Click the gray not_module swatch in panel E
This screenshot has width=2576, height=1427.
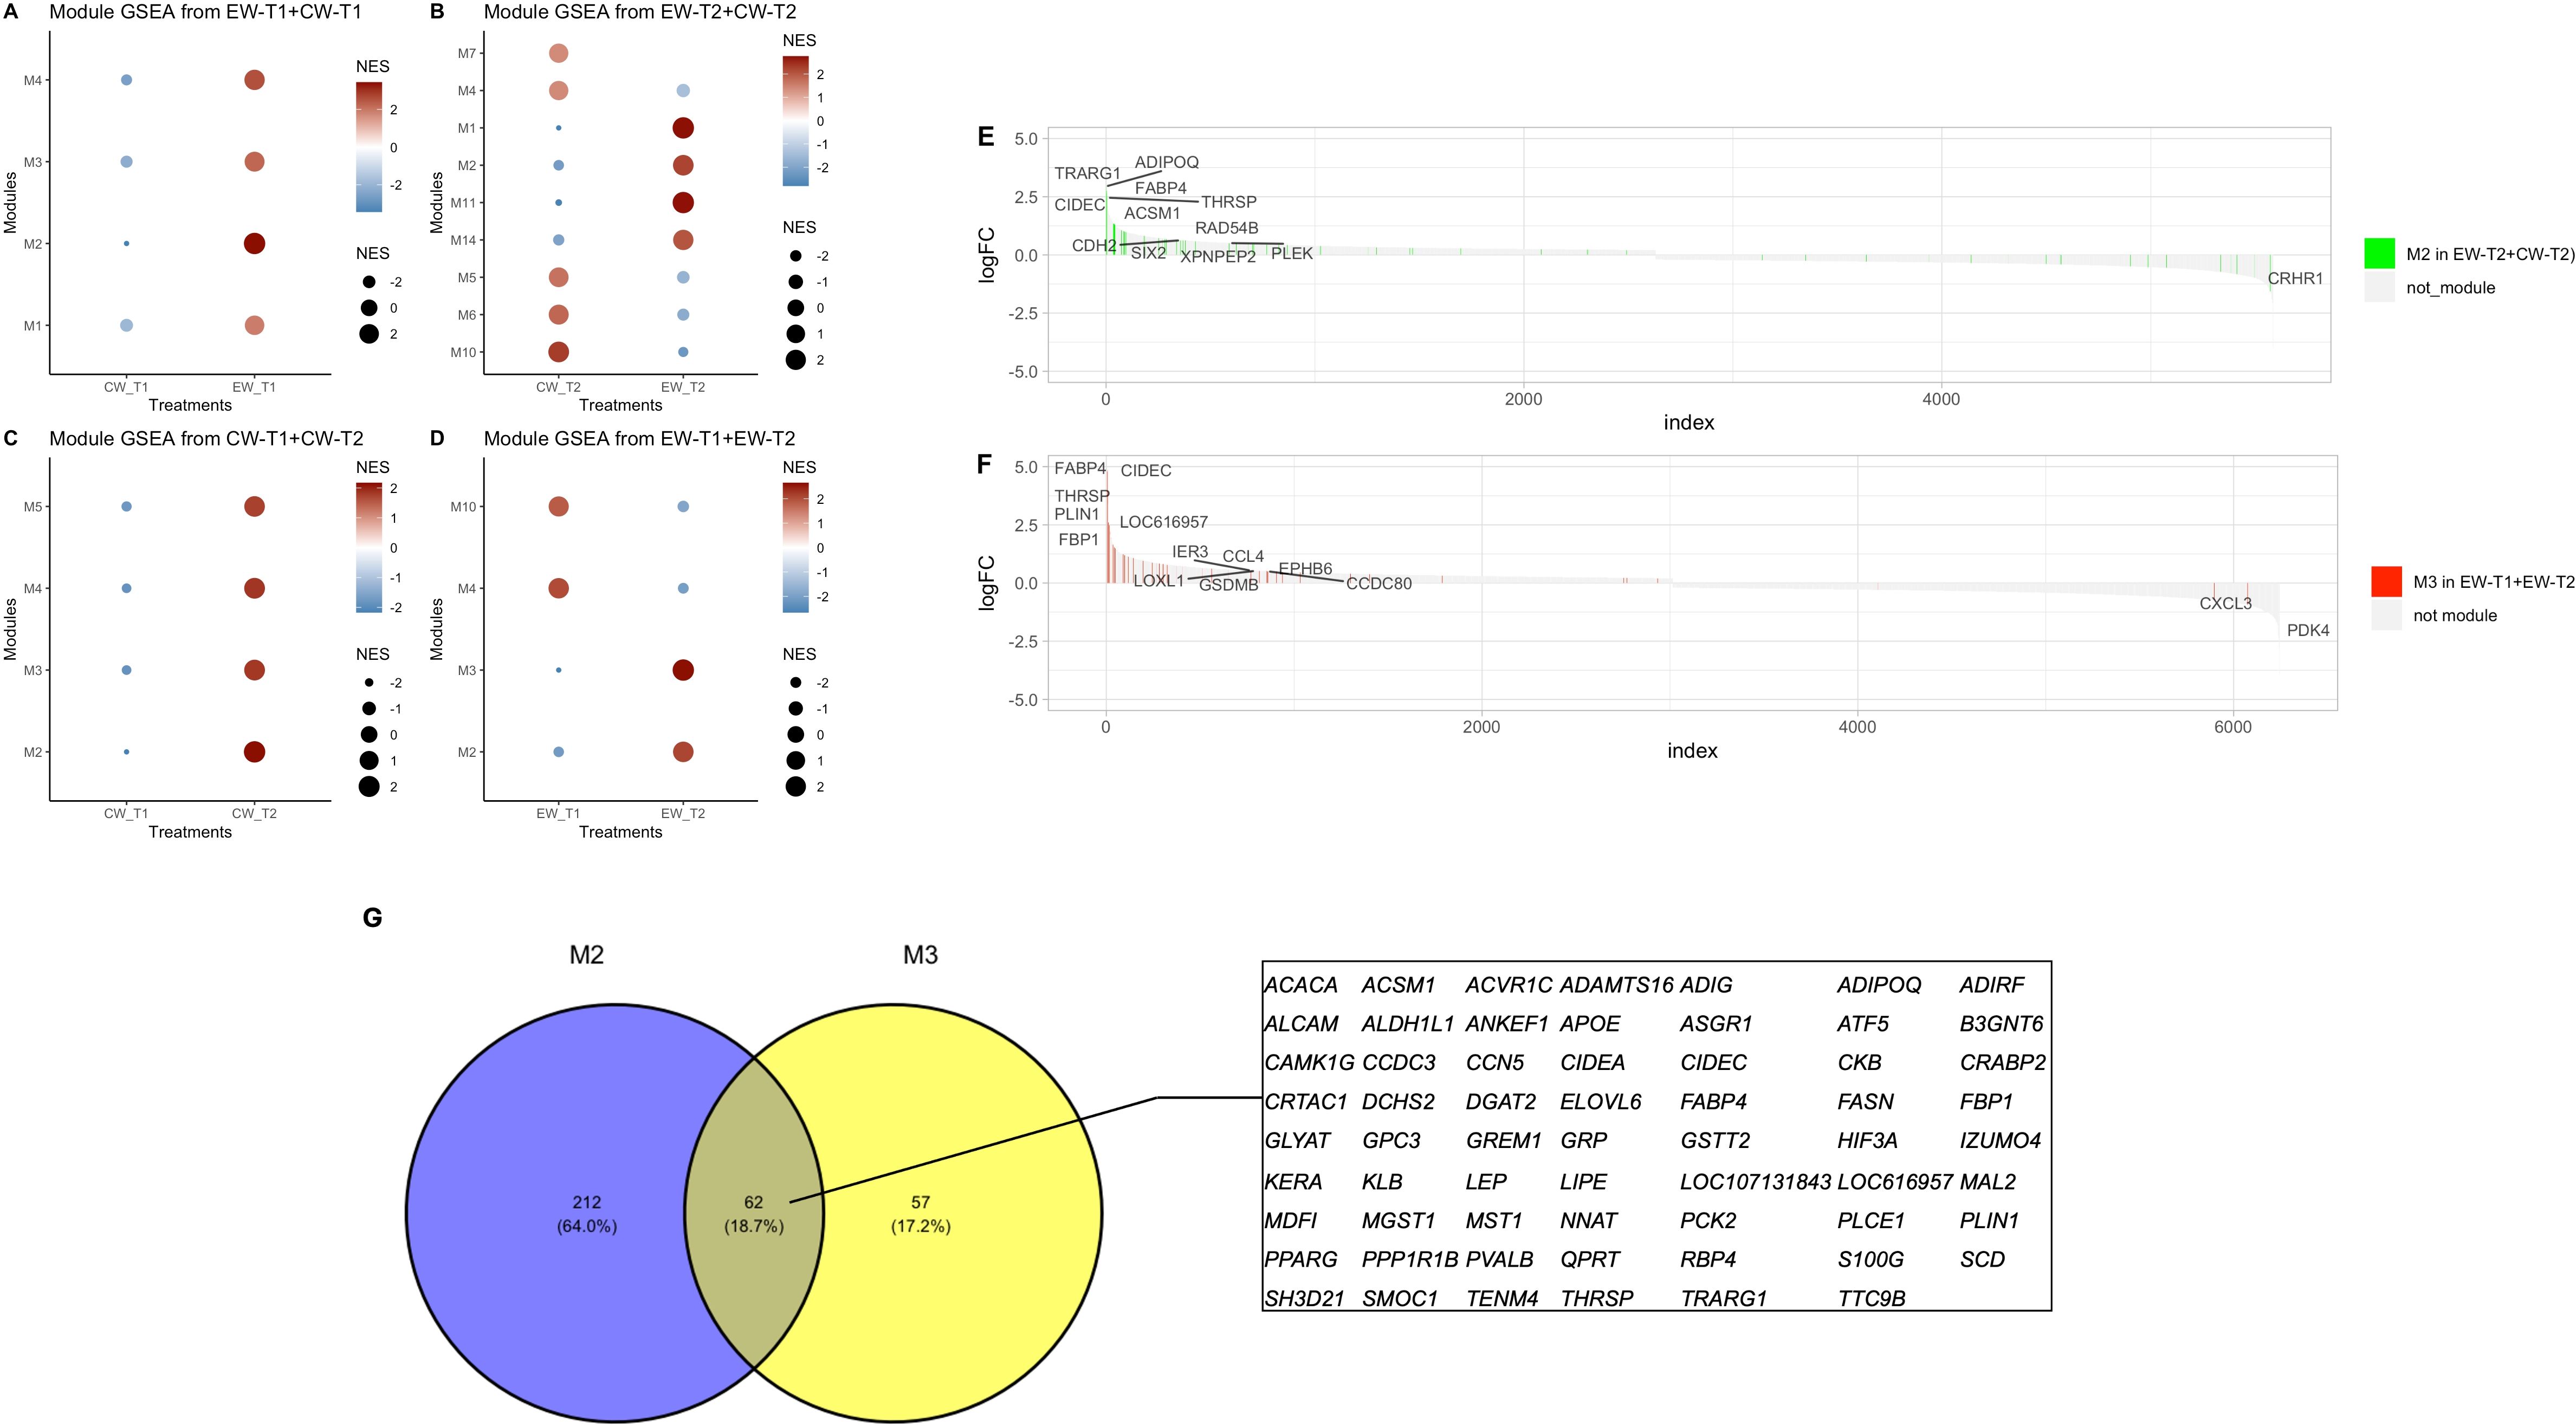[x=2379, y=287]
